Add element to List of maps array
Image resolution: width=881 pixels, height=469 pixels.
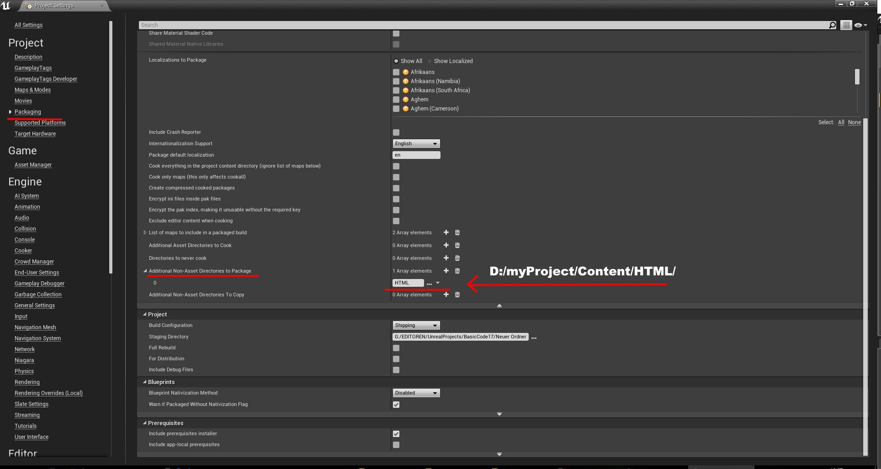pyautogui.click(x=446, y=232)
